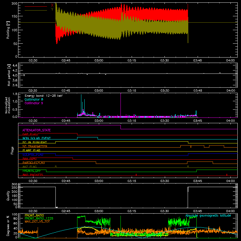Click the FRONTS_OFF flag label

click(32, 171)
